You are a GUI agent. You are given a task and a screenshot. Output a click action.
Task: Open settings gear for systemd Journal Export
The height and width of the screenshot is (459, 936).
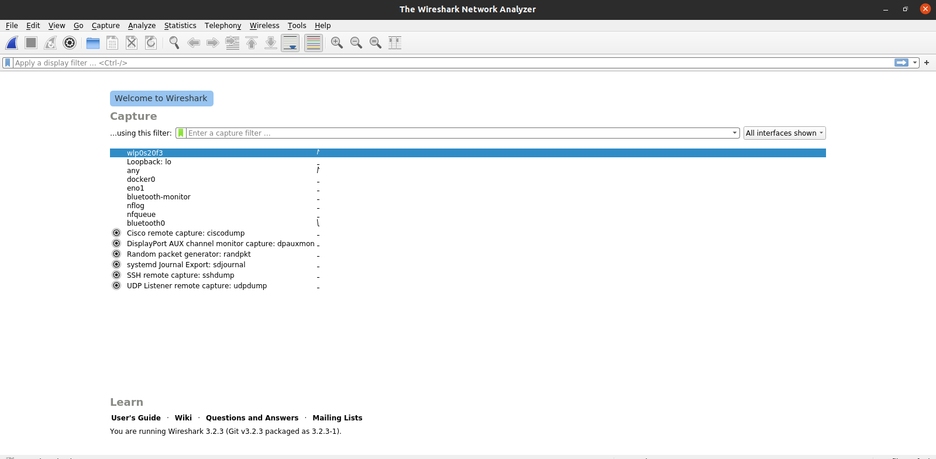(x=116, y=264)
